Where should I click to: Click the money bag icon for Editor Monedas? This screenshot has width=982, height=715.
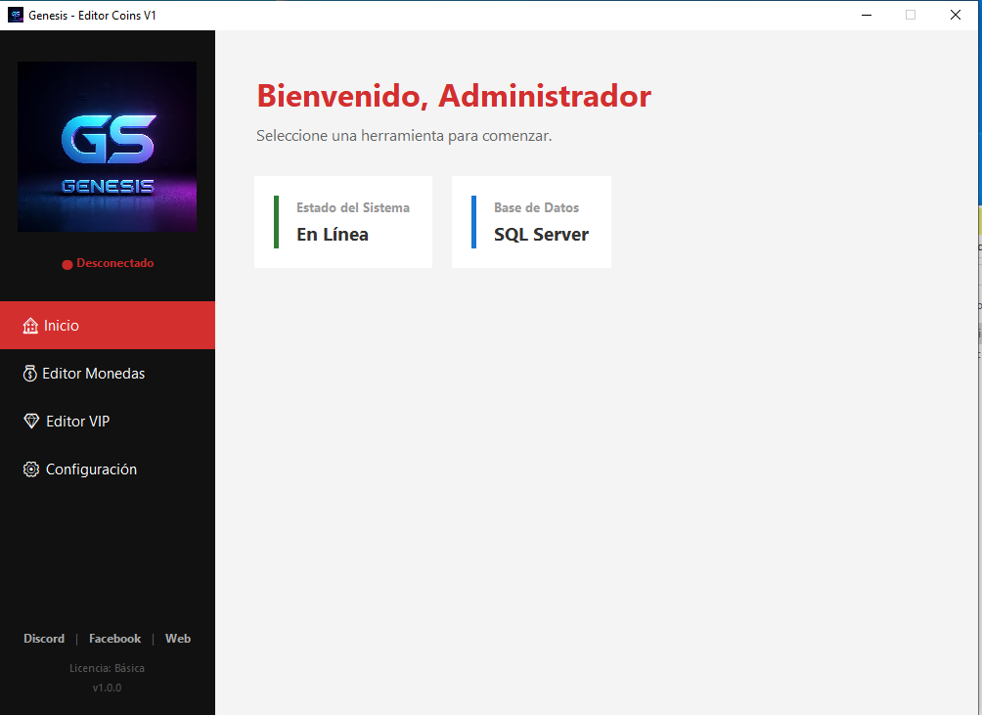click(30, 374)
